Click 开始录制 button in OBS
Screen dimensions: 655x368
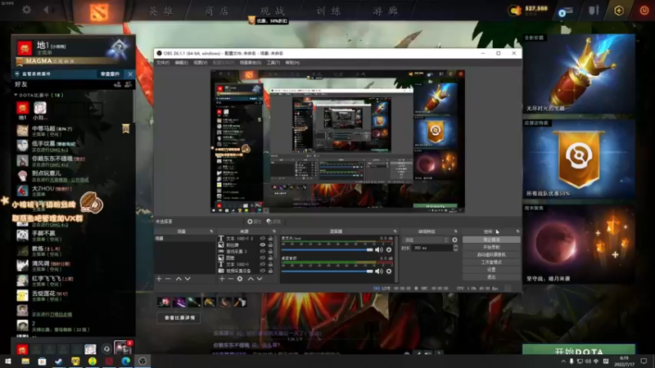click(491, 247)
